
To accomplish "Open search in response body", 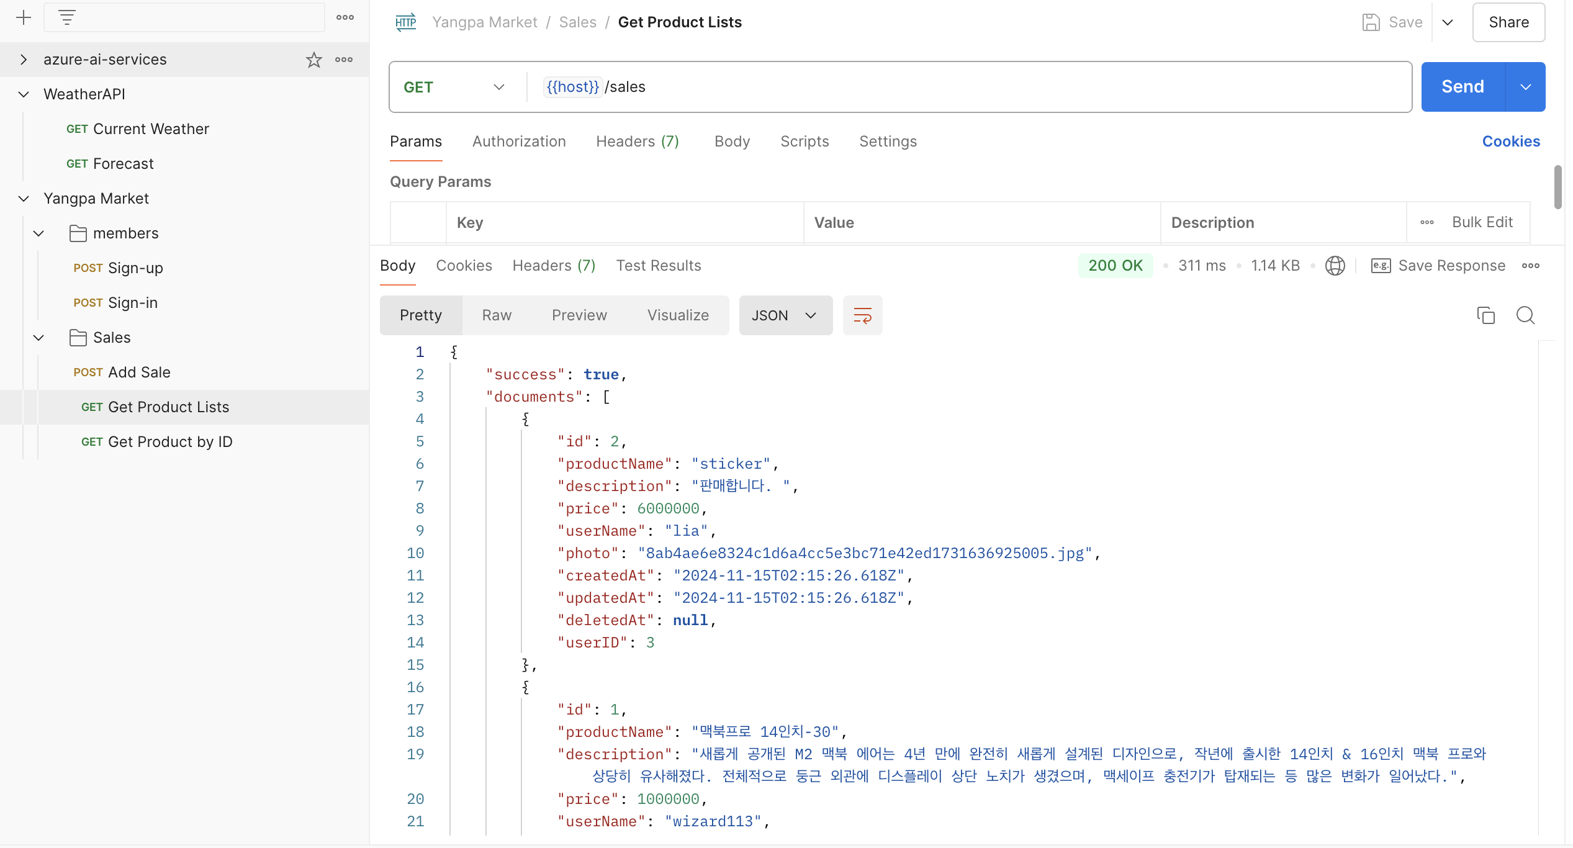I will [1525, 315].
